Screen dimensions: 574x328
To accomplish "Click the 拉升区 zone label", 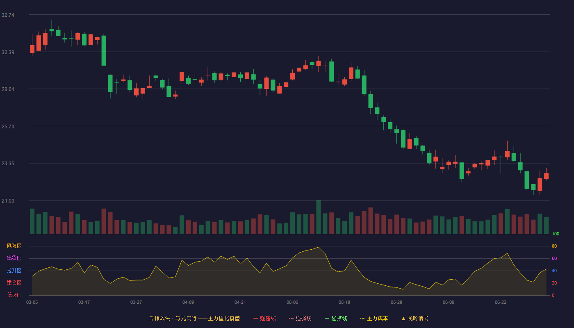I will pyautogui.click(x=14, y=271).
